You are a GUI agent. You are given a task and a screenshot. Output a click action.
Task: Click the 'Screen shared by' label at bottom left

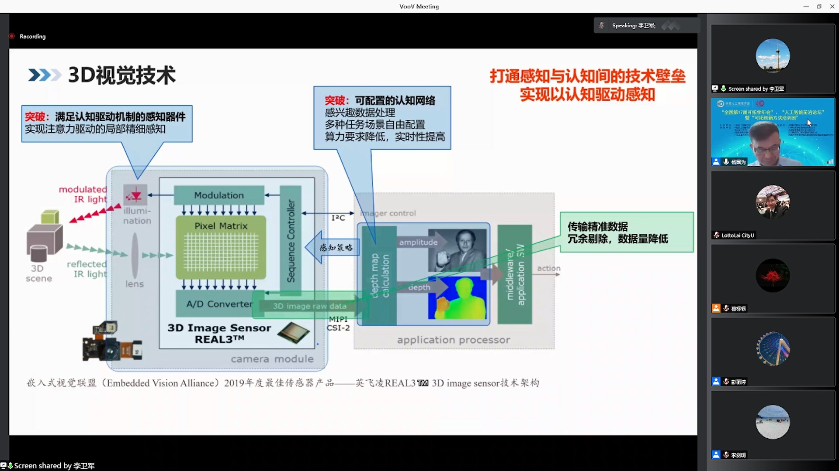[54, 466]
